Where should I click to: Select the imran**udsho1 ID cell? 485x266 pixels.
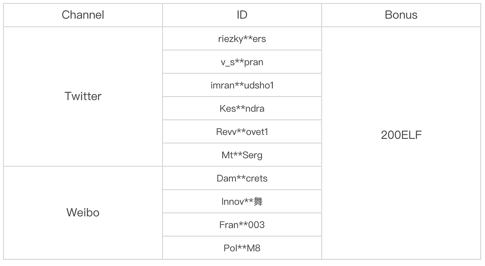[x=242, y=85]
